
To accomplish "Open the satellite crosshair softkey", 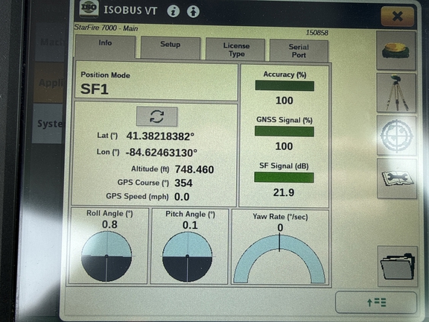I will (397, 135).
